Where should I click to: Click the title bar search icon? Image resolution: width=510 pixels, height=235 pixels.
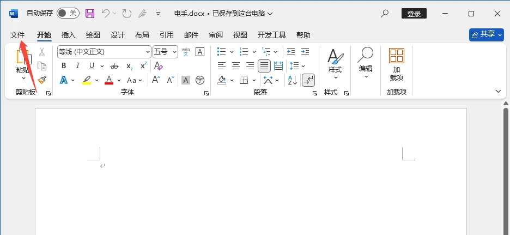pos(385,14)
